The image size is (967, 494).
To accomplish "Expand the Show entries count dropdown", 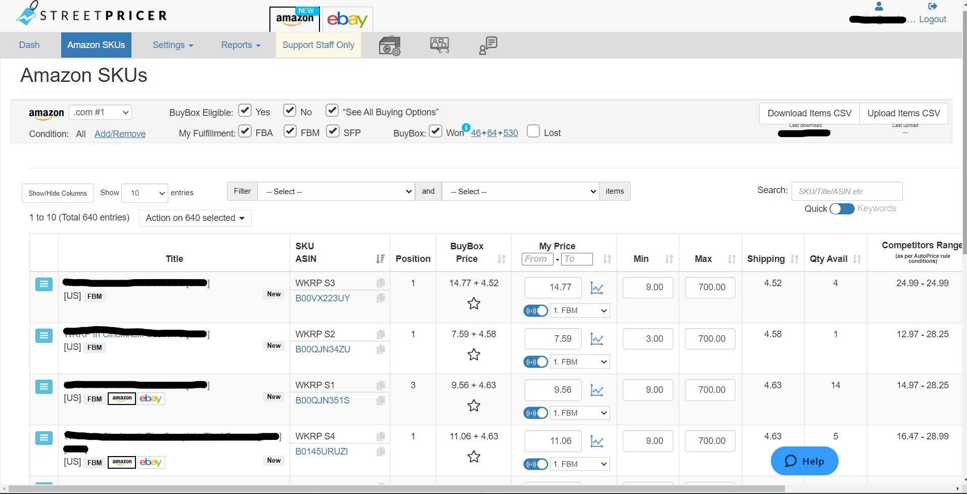I will click(146, 193).
